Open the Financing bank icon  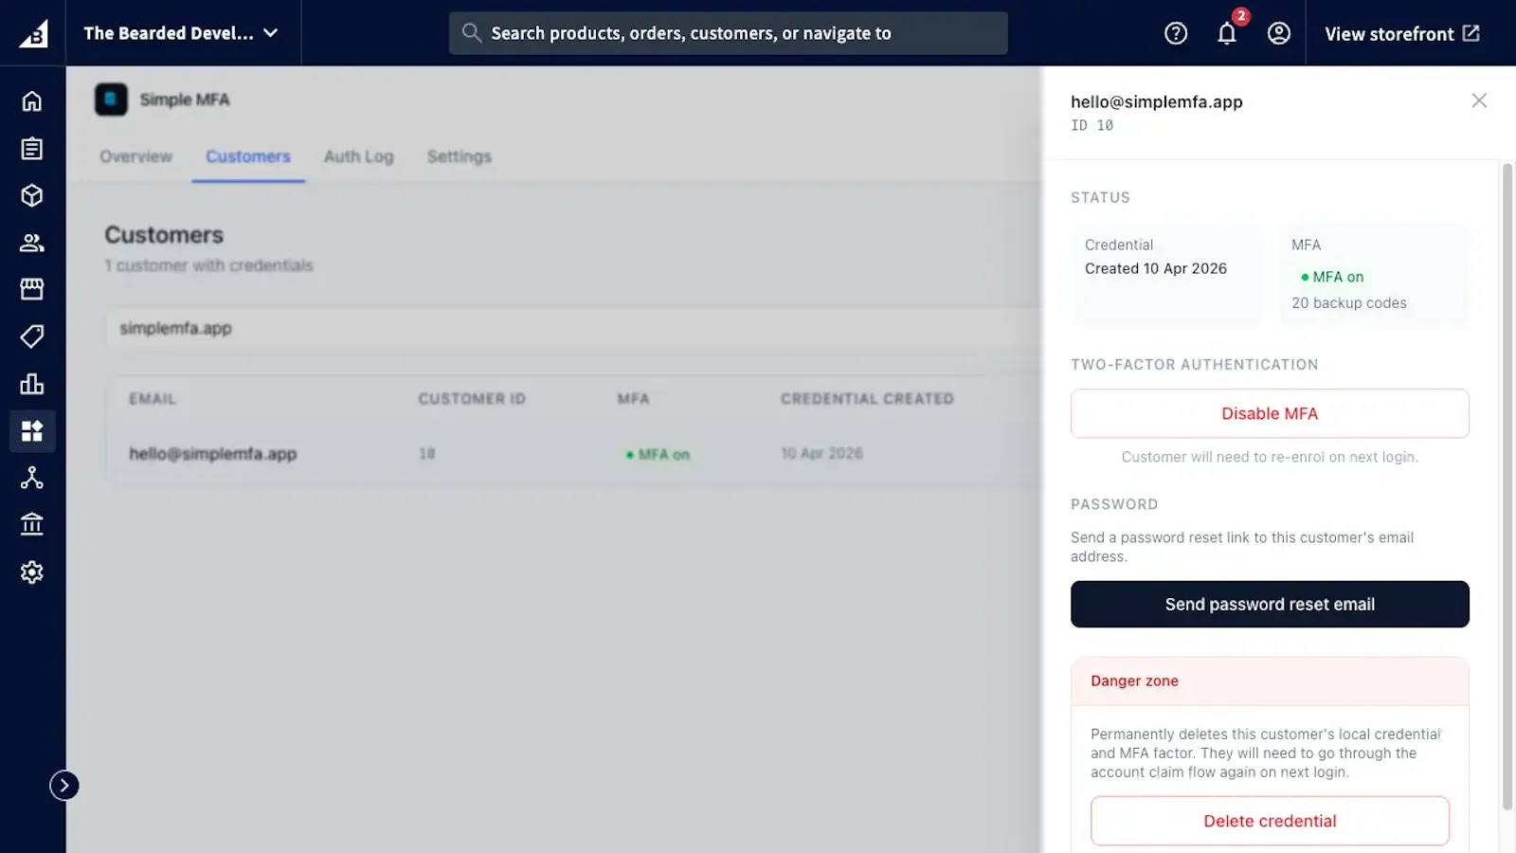(x=32, y=524)
